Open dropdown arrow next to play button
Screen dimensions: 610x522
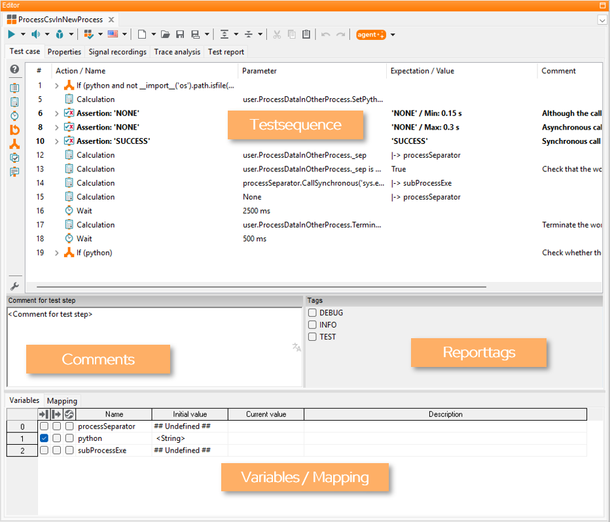pos(23,35)
